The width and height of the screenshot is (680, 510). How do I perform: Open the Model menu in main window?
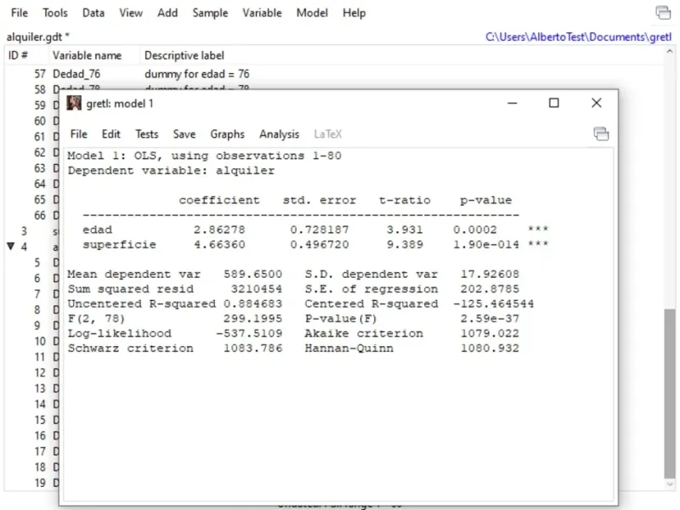pyautogui.click(x=312, y=13)
